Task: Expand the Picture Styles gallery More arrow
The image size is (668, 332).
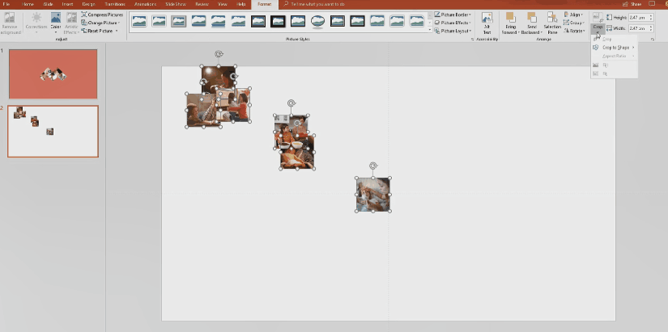Action: click(x=429, y=31)
